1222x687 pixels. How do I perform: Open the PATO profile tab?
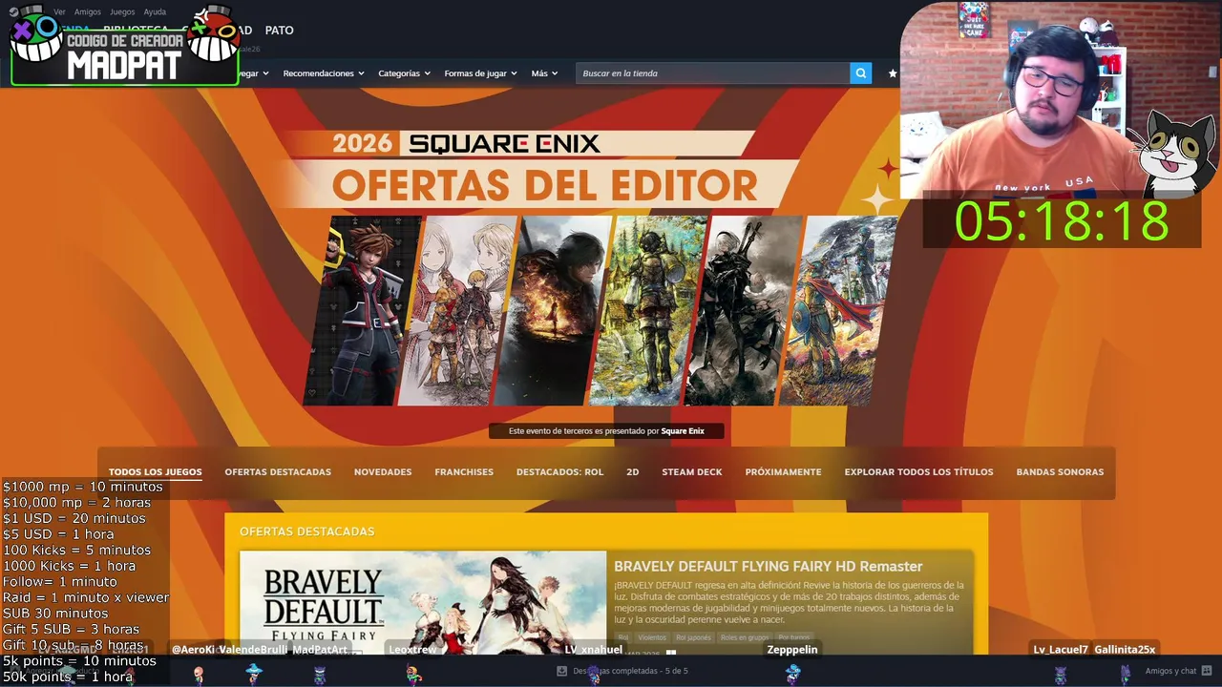tap(280, 31)
